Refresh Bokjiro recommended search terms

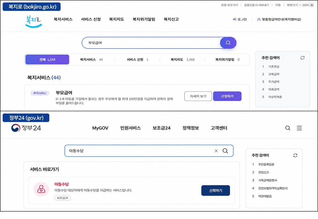[x=302, y=58]
